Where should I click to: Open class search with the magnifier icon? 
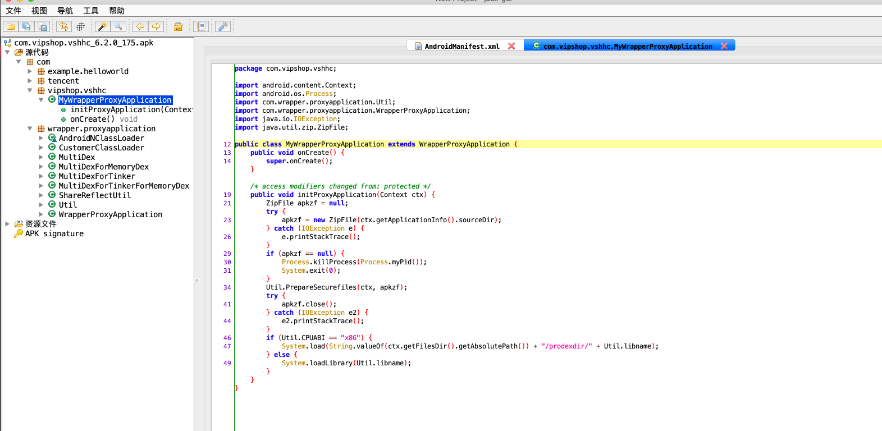(x=118, y=26)
